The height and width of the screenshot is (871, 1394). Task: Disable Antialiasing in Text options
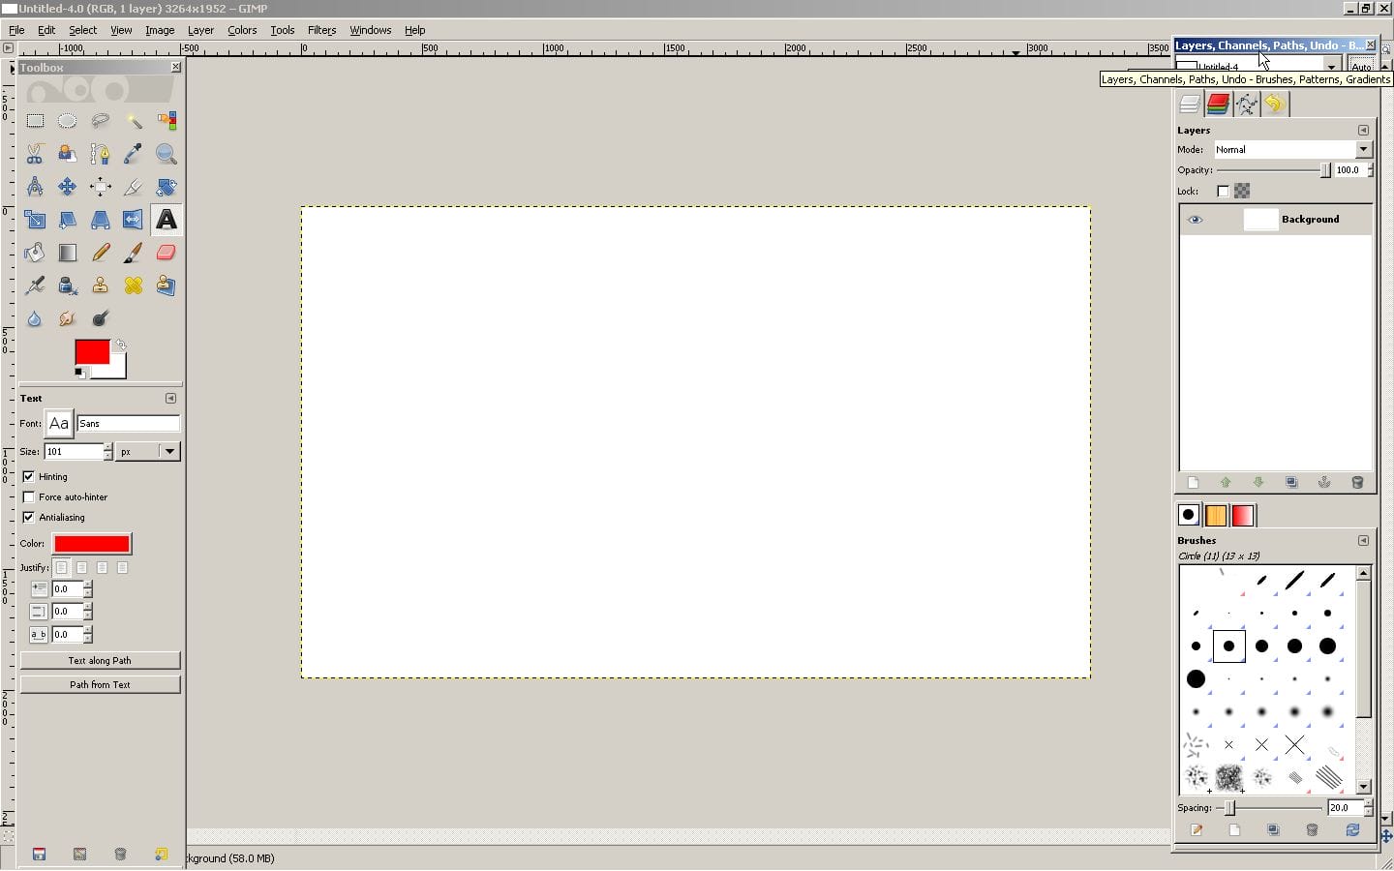(29, 517)
